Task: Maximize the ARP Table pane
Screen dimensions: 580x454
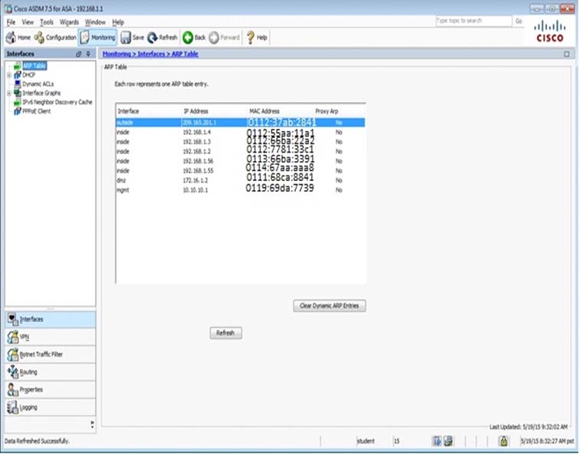Action: tap(567, 54)
